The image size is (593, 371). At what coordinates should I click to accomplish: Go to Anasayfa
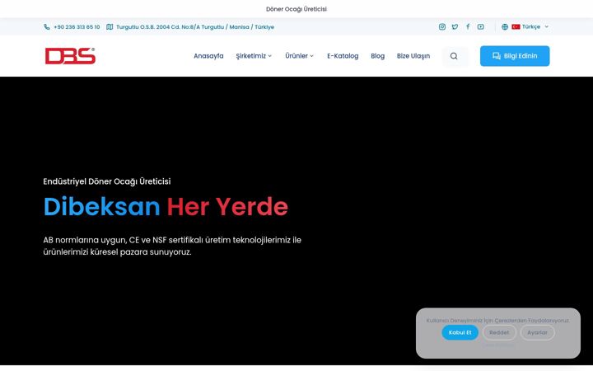(208, 56)
